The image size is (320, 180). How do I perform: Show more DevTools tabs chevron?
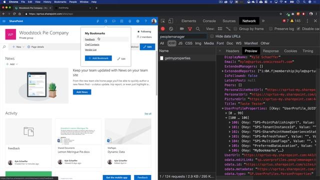263,21
